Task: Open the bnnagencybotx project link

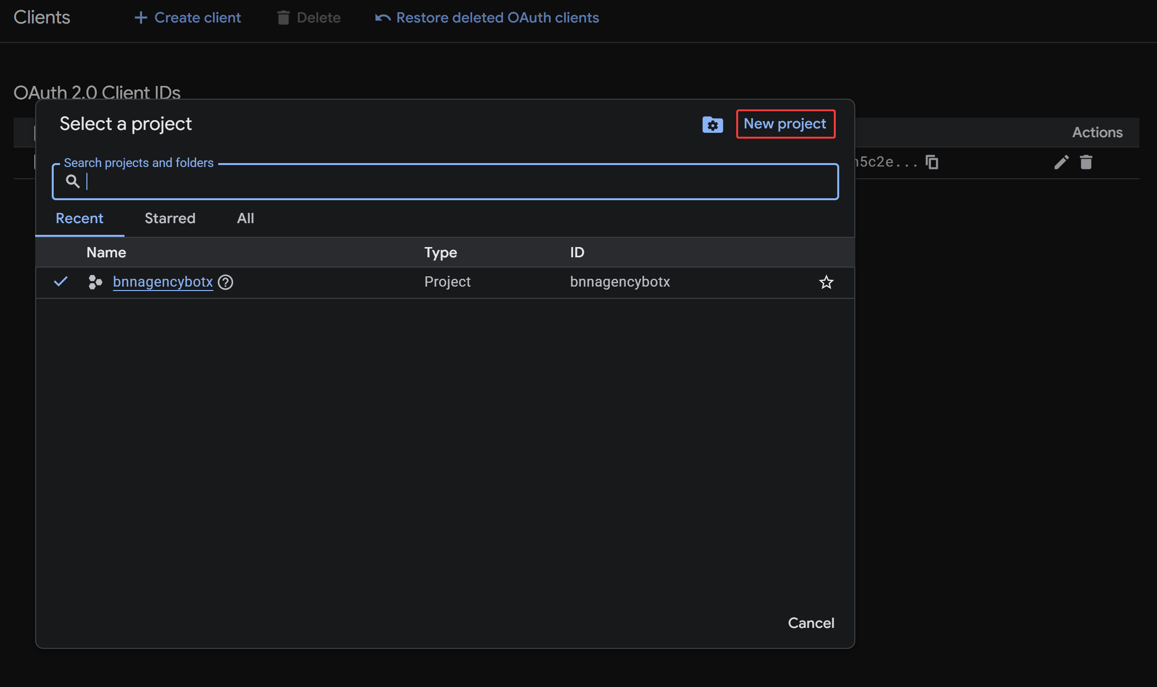Action: (x=163, y=282)
